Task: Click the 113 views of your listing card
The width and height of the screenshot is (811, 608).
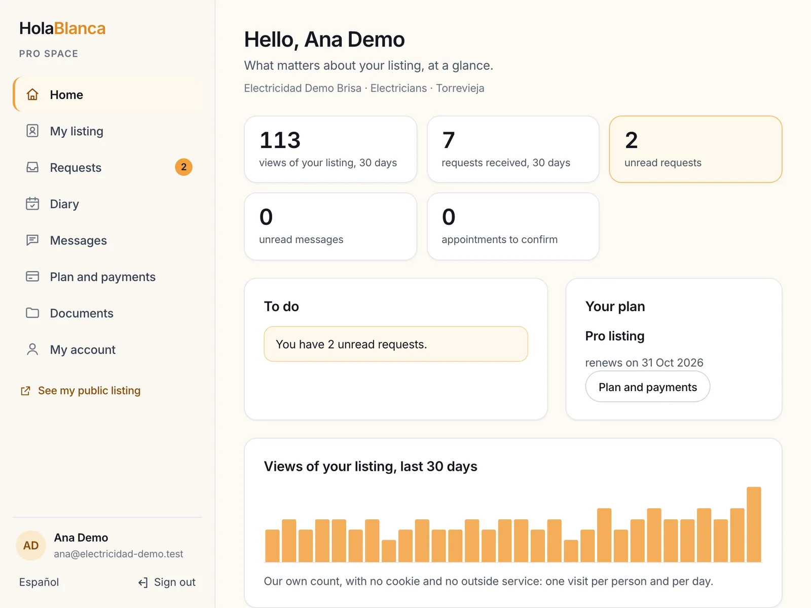Action: point(330,149)
